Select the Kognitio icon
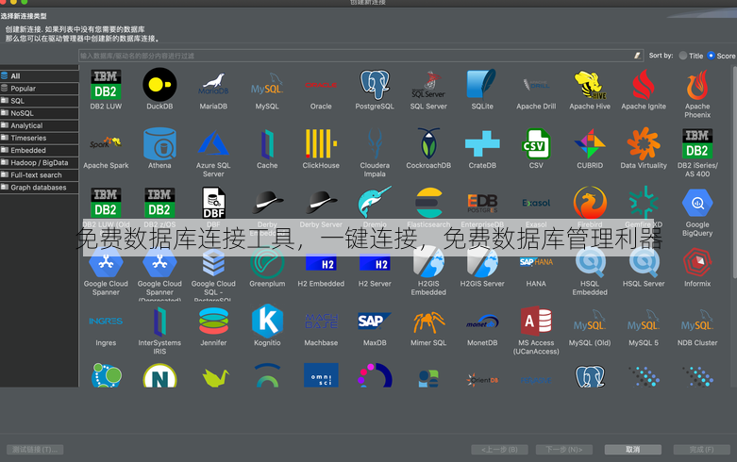 coord(267,322)
